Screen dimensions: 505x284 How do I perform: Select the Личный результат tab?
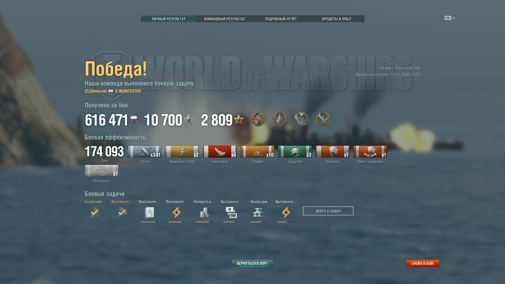(169, 19)
